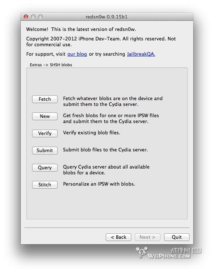Go back with the < Back button
The height and width of the screenshot is (273, 214).
[x=118, y=237]
